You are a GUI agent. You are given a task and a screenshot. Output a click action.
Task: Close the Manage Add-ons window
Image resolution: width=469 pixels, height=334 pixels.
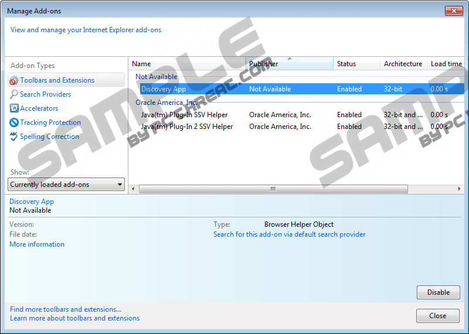coord(453,11)
